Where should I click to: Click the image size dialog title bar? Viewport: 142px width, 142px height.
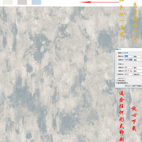[129, 49]
